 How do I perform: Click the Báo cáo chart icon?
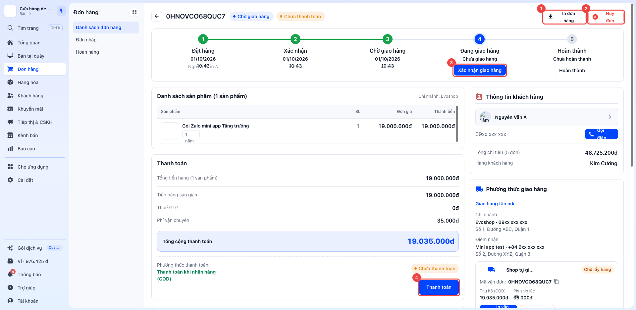point(10,149)
